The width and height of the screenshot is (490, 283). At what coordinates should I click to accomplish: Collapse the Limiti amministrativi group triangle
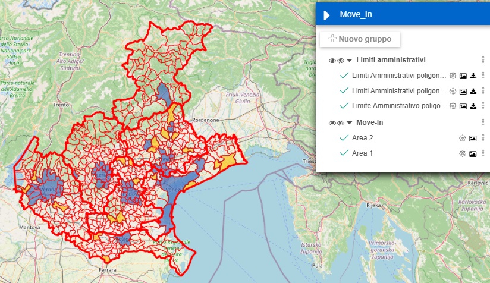click(x=350, y=60)
